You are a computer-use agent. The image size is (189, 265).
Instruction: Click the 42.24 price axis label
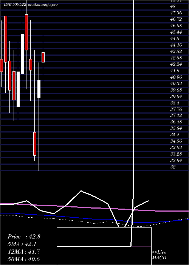(176, 64)
